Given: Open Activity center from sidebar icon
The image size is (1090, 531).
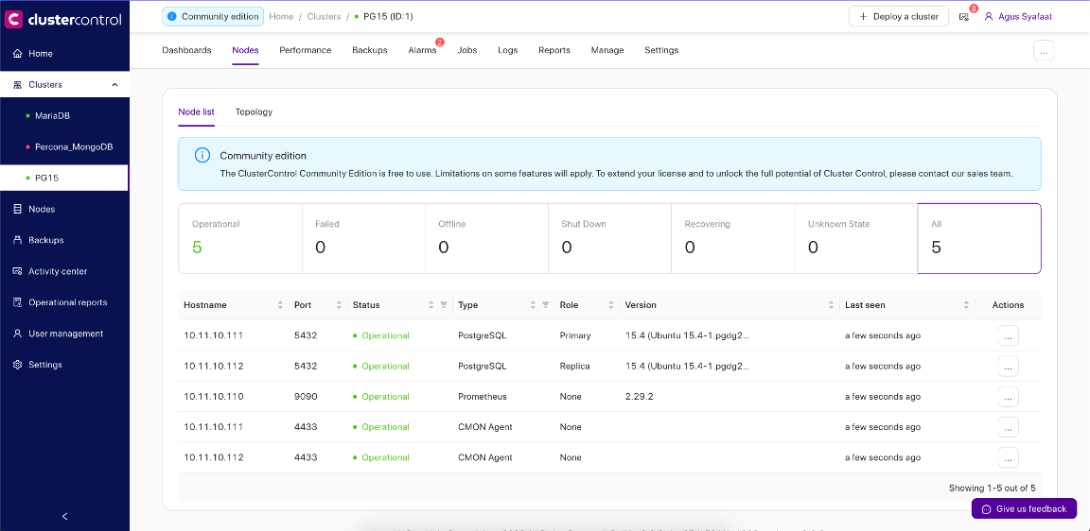Looking at the screenshot, I should click(17, 271).
